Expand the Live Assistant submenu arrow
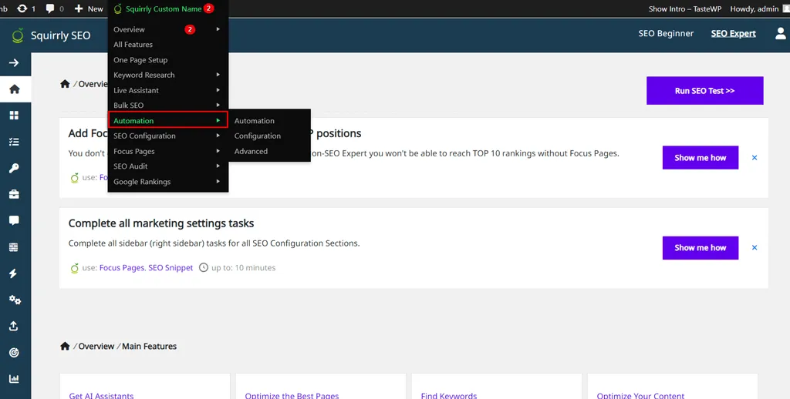 218,90
